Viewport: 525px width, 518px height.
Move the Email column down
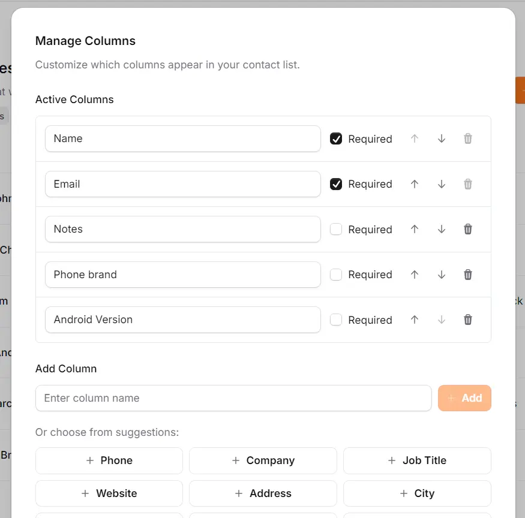coord(441,184)
